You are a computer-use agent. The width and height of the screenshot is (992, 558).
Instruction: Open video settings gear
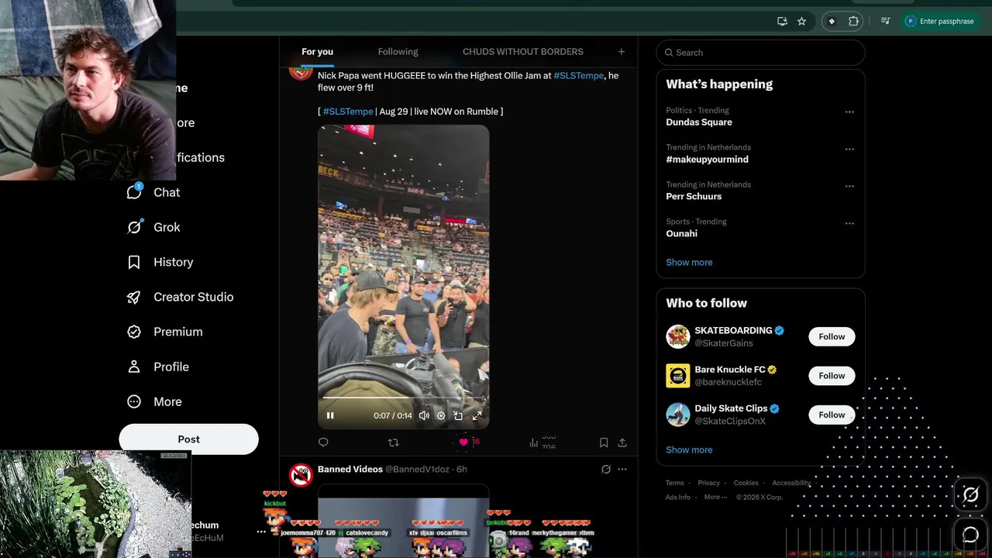point(441,415)
